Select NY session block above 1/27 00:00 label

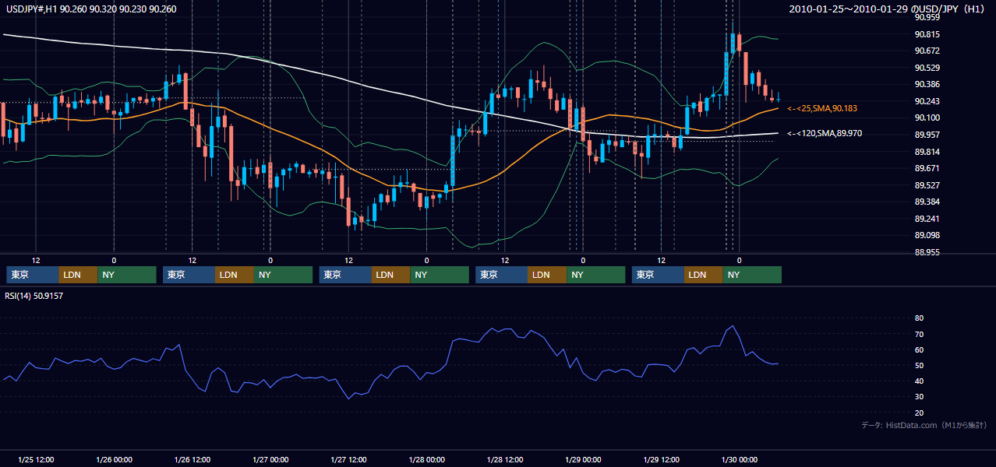(x=284, y=275)
